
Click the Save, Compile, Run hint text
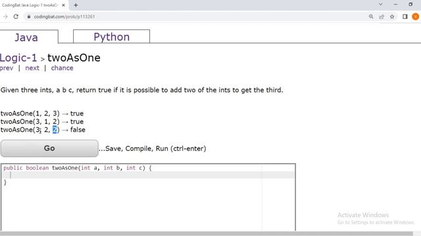[153, 149]
